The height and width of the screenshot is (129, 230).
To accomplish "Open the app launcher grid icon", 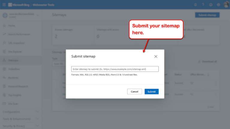I will point(4,5).
